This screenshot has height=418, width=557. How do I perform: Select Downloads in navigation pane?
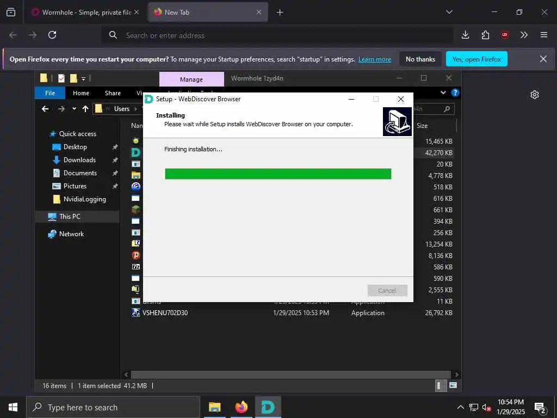(x=79, y=161)
